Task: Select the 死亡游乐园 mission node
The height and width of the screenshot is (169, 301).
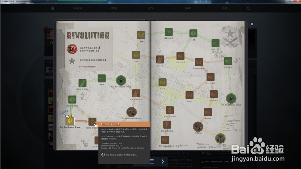Action: tap(210, 77)
